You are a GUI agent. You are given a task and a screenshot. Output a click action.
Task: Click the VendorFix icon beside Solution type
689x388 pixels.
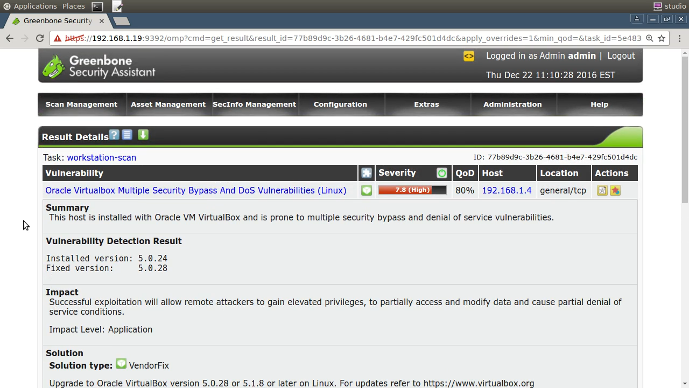click(x=121, y=364)
